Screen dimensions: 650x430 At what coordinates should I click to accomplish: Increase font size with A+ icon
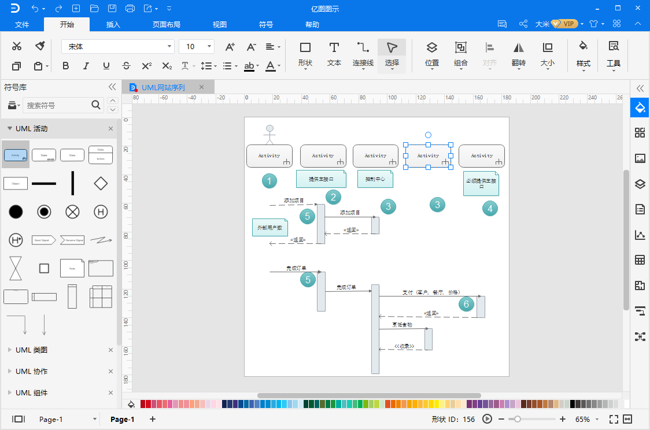click(x=230, y=47)
